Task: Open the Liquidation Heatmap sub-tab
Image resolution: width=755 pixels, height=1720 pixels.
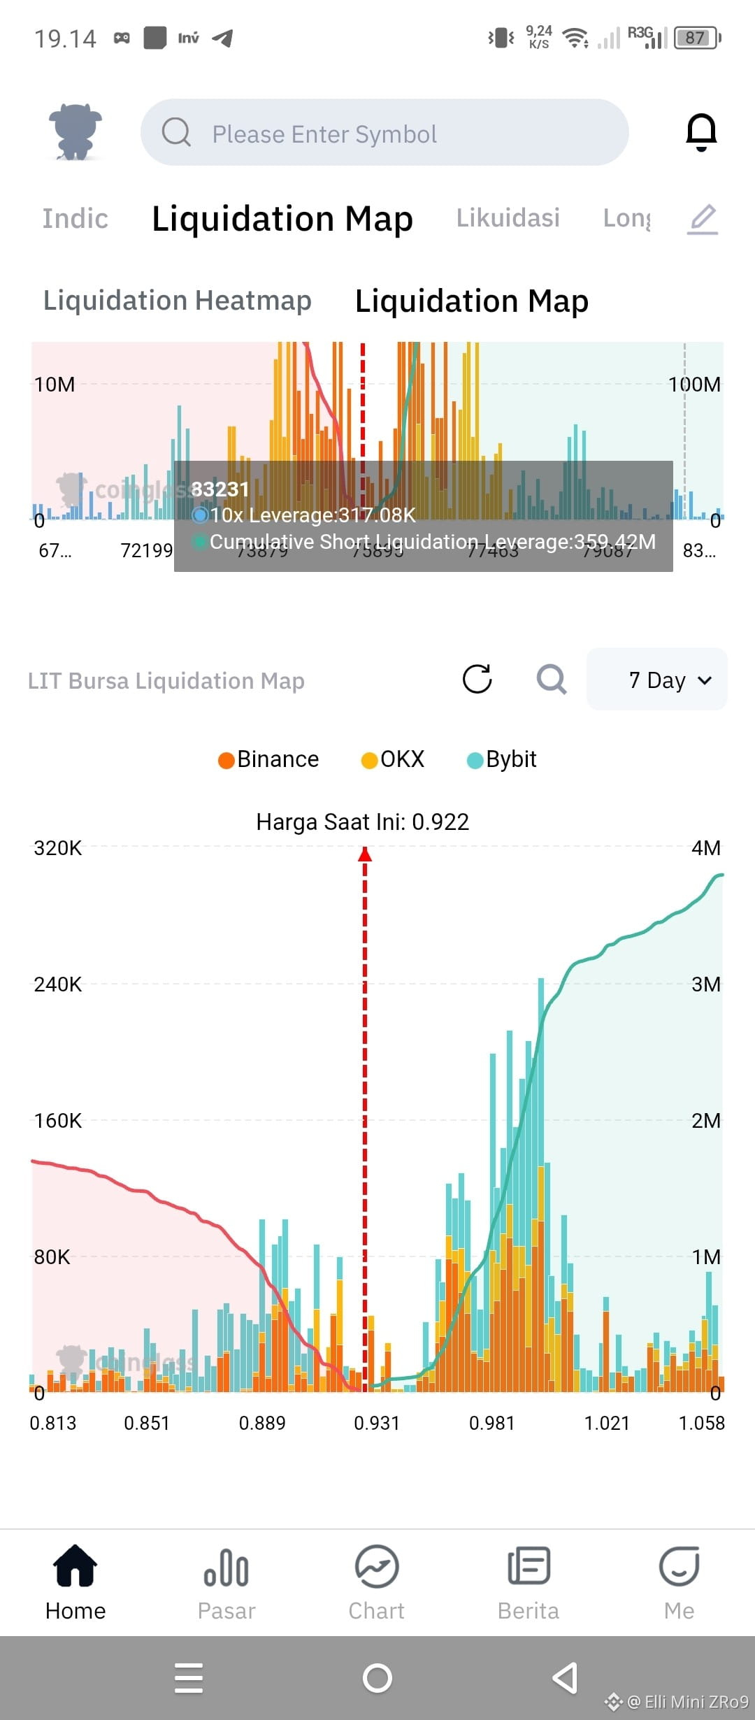Action: 178,301
